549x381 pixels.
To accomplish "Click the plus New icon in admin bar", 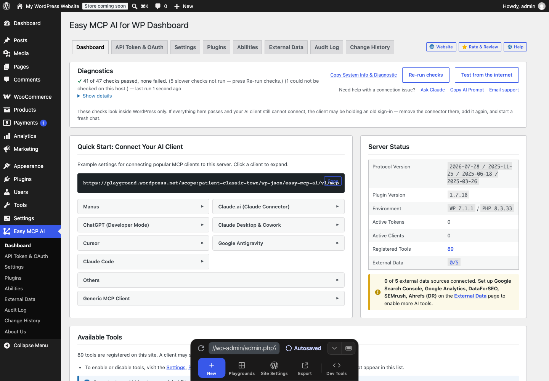I will (x=177, y=6).
